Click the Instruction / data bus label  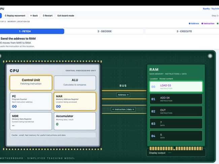point(123,109)
